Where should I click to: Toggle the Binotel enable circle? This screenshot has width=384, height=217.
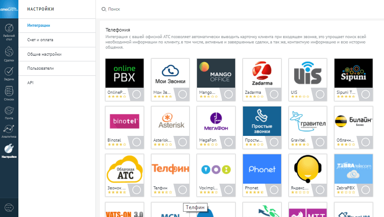tap(137, 142)
